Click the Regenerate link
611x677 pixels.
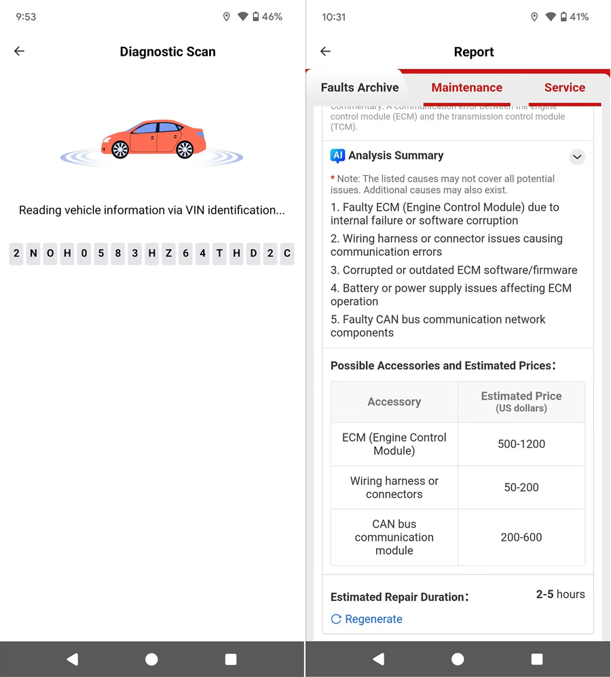pos(373,619)
